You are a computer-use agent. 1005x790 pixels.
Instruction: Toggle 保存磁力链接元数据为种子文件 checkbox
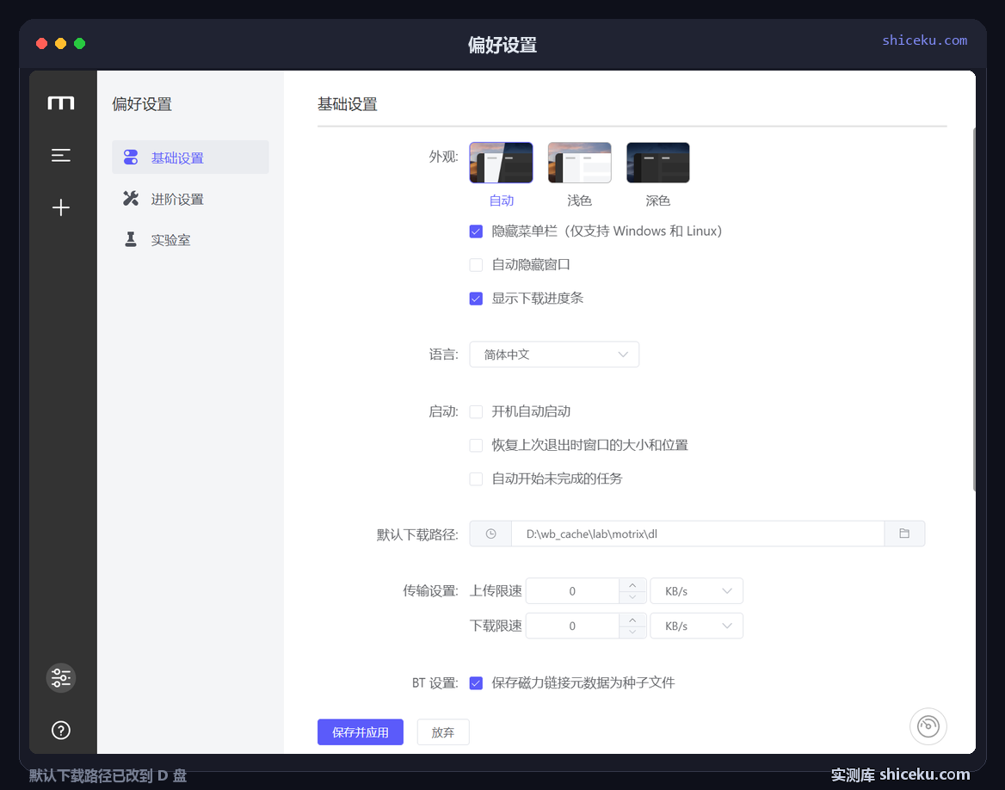476,683
